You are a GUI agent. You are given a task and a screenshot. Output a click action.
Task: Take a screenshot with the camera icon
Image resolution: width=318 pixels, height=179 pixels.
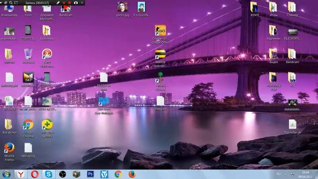[76, 3]
